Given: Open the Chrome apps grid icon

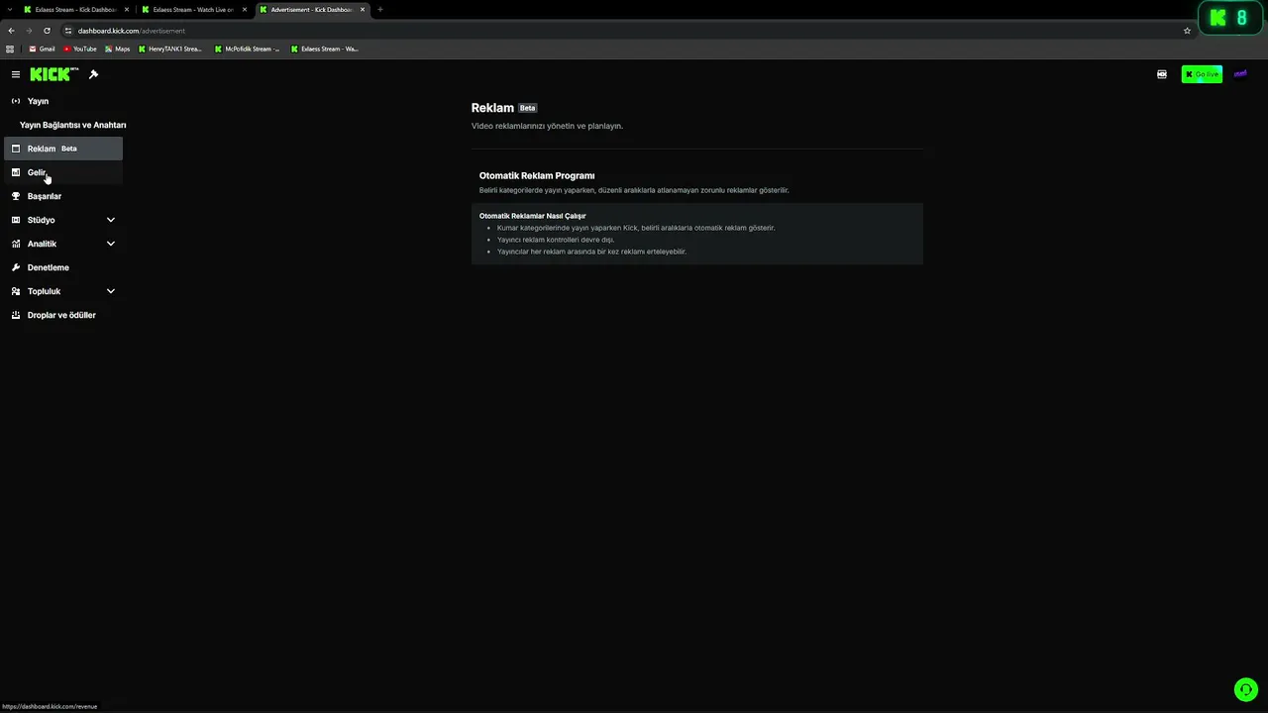Looking at the screenshot, I should point(10,49).
